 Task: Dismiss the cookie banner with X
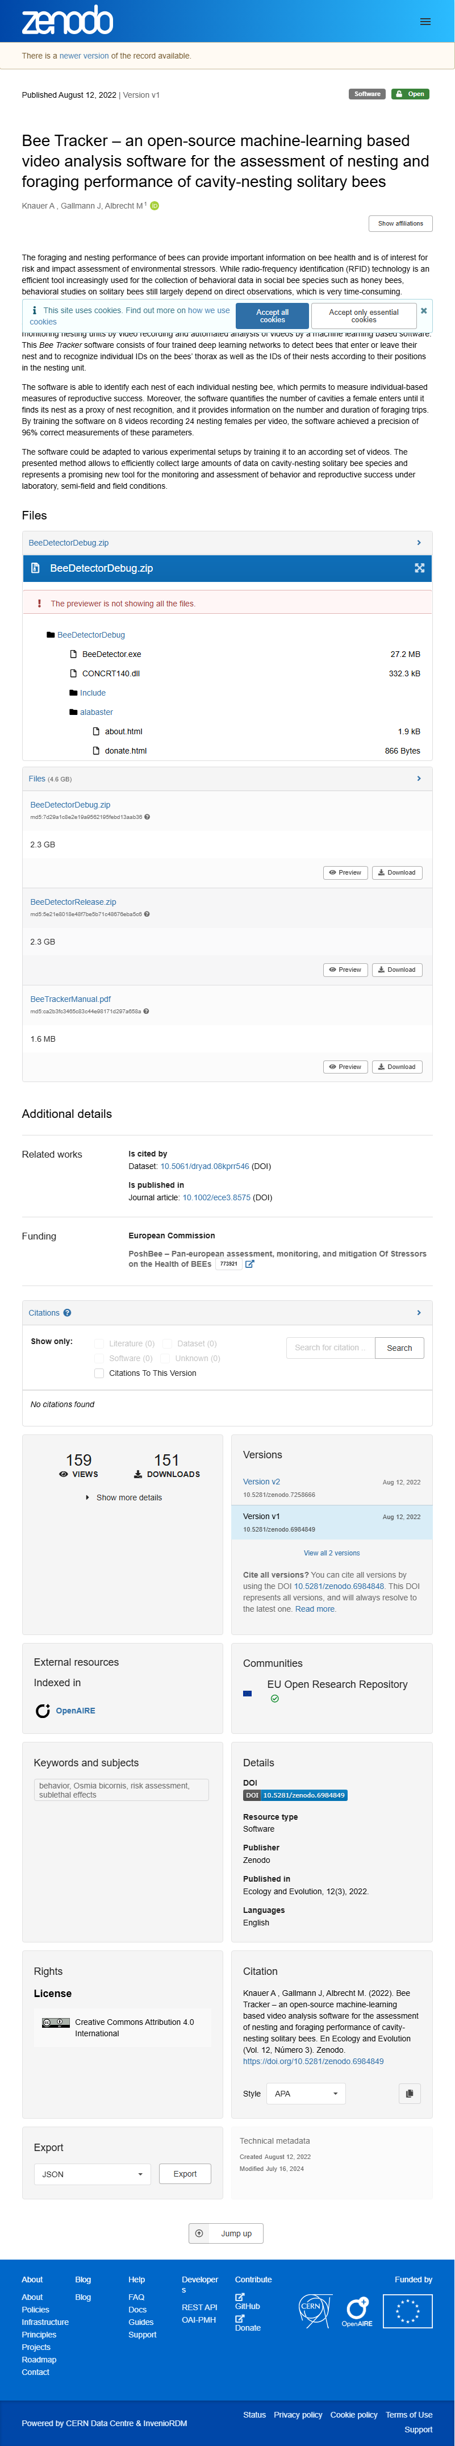coord(424,310)
